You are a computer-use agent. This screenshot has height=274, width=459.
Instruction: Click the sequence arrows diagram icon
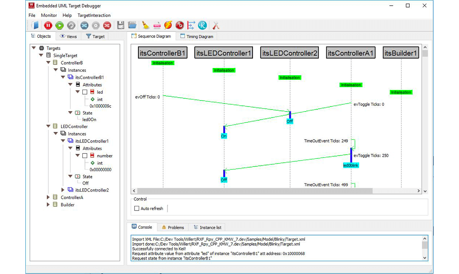(191, 25)
